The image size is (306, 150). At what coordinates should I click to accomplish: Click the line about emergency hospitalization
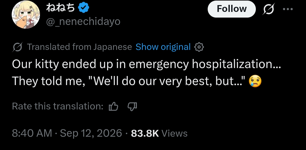tap(146, 64)
